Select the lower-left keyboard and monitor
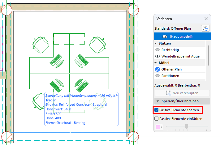This screenshot has width=220, height=145. click(57, 85)
